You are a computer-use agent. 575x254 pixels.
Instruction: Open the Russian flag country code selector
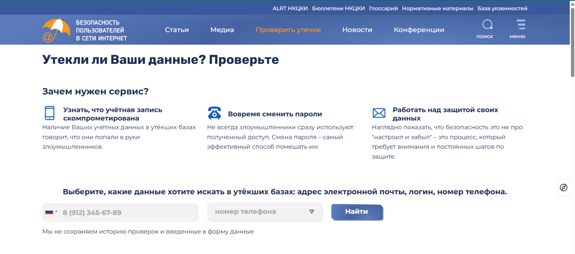[x=51, y=212]
